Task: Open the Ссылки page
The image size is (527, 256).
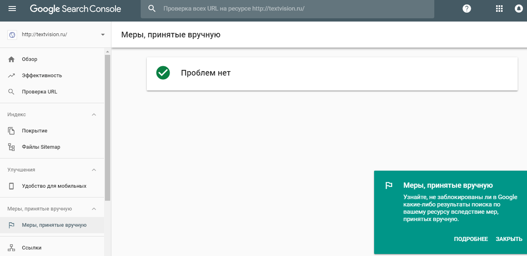Action: click(32, 248)
